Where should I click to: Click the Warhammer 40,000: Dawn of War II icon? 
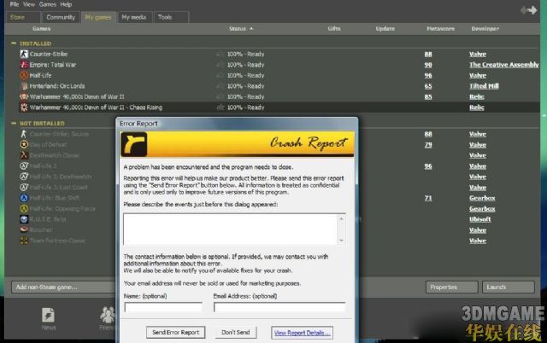(x=24, y=96)
